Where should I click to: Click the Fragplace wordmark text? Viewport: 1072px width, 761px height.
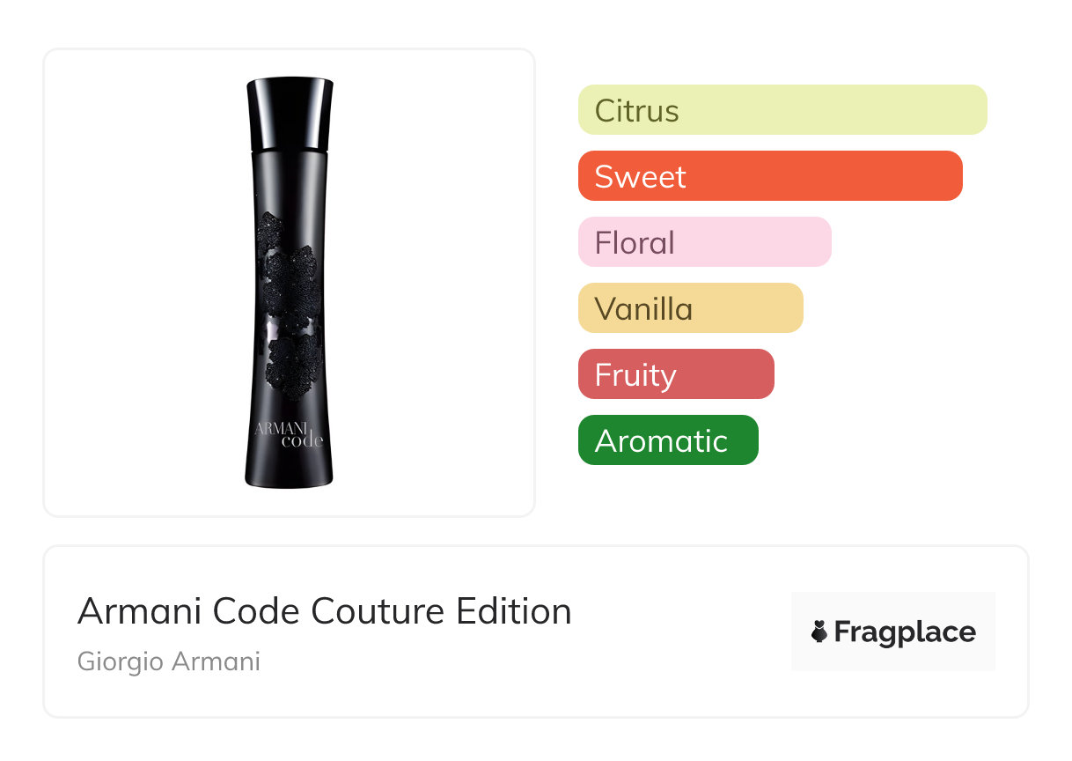click(905, 632)
